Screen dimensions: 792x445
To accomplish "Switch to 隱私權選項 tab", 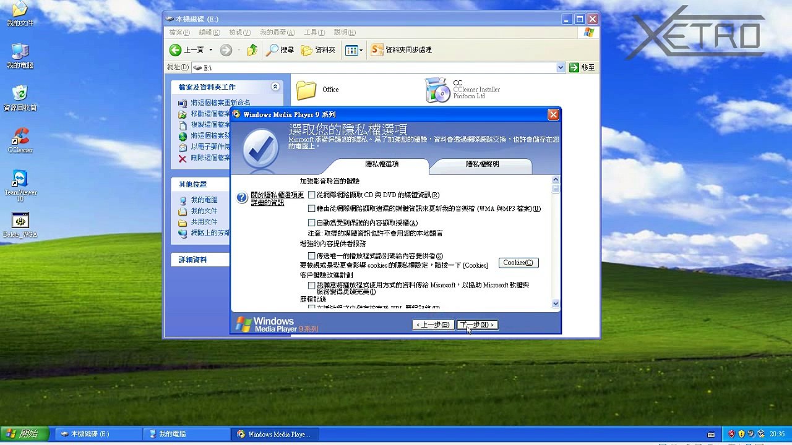I will (x=382, y=164).
